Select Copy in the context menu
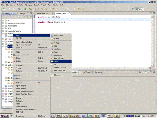The height and width of the screenshot is (118, 157). 31,52
